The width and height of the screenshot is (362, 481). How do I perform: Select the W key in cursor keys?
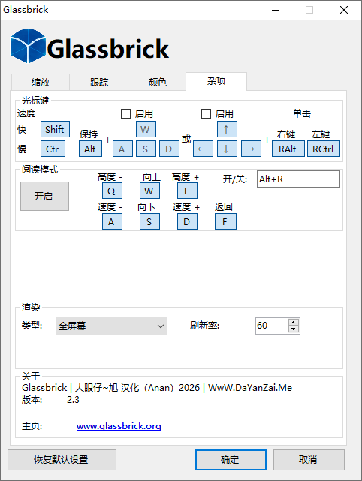pyautogui.click(x=146, y=129)
